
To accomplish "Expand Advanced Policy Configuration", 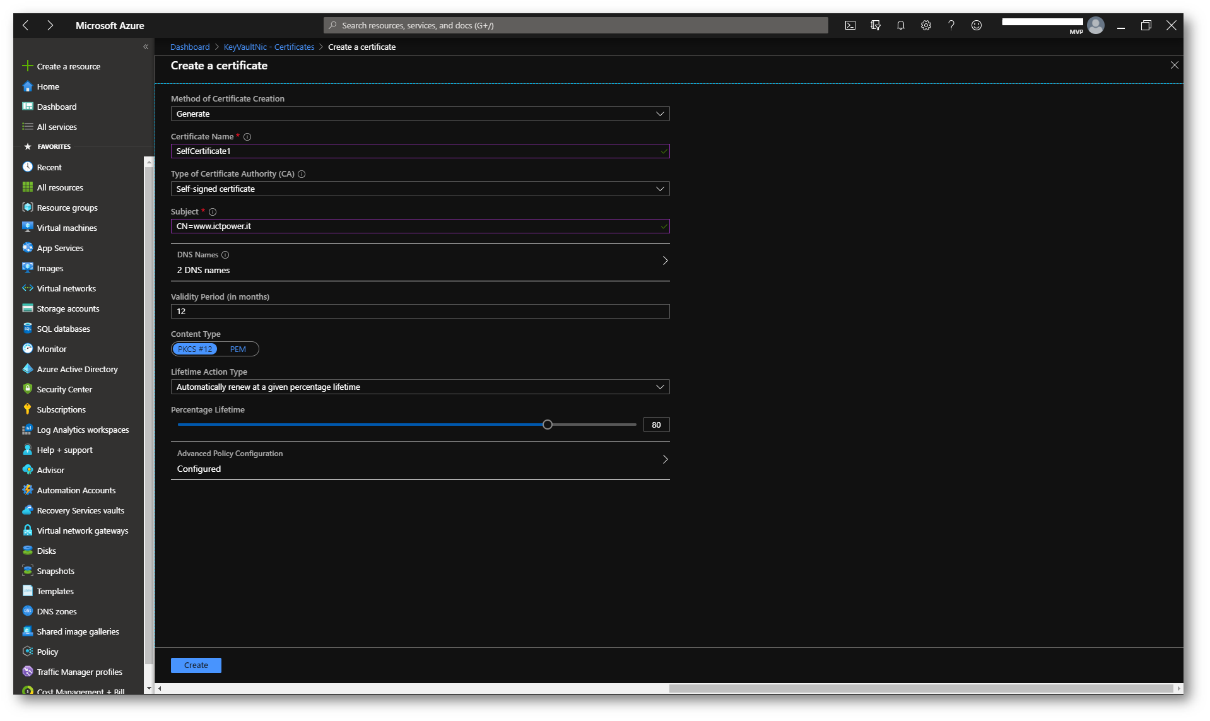I will pyautogui.click(x=420, y=460).
